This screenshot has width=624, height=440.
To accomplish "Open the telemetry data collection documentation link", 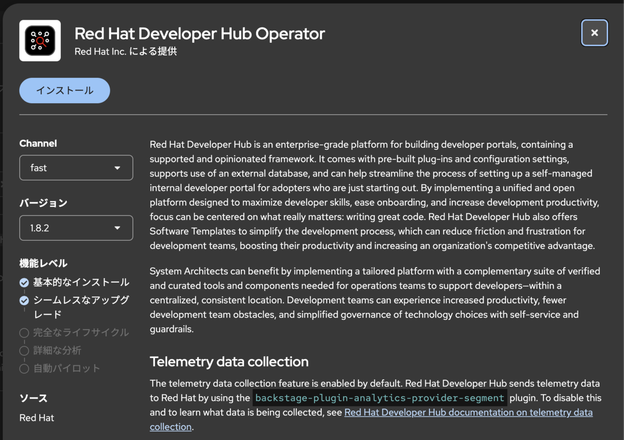I will (371, 419).
